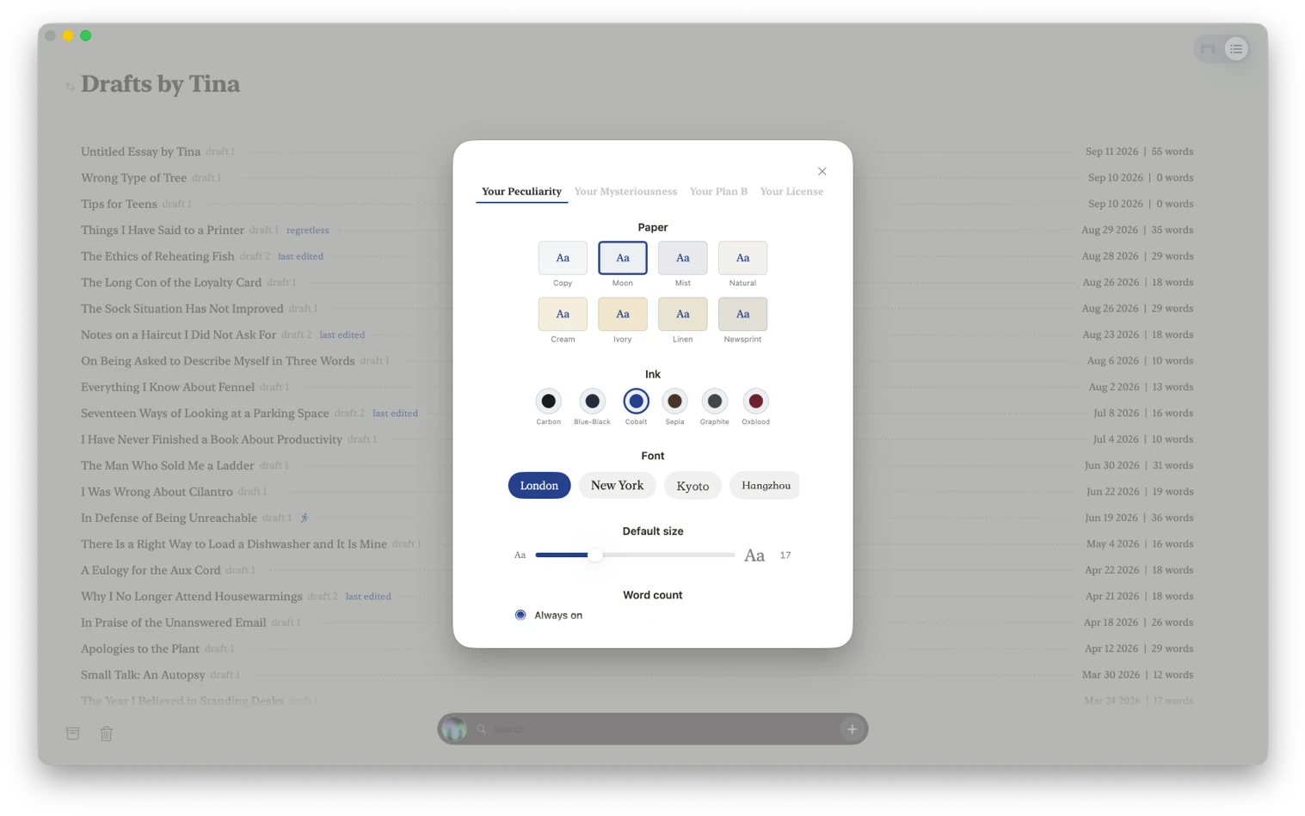Click the sort arrows beside Drafts by Tina

pos(70,86)
